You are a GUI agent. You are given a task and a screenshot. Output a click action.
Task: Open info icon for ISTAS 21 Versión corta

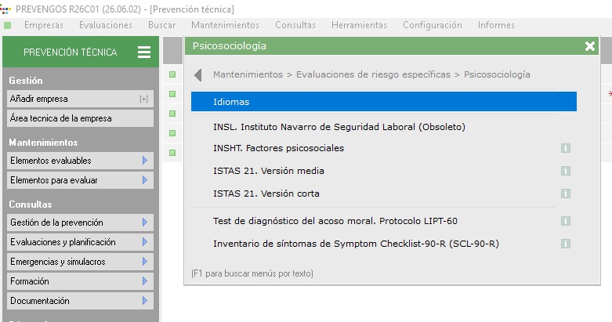(x=566, y=194)
